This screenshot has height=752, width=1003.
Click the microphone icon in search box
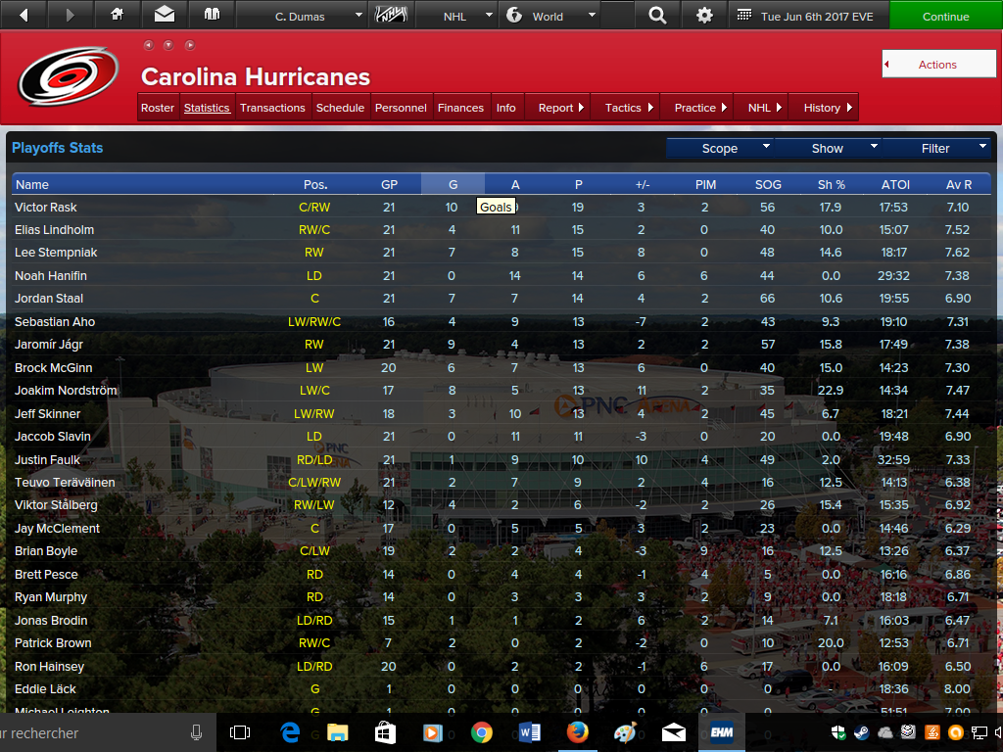click(x=196, y=732)
